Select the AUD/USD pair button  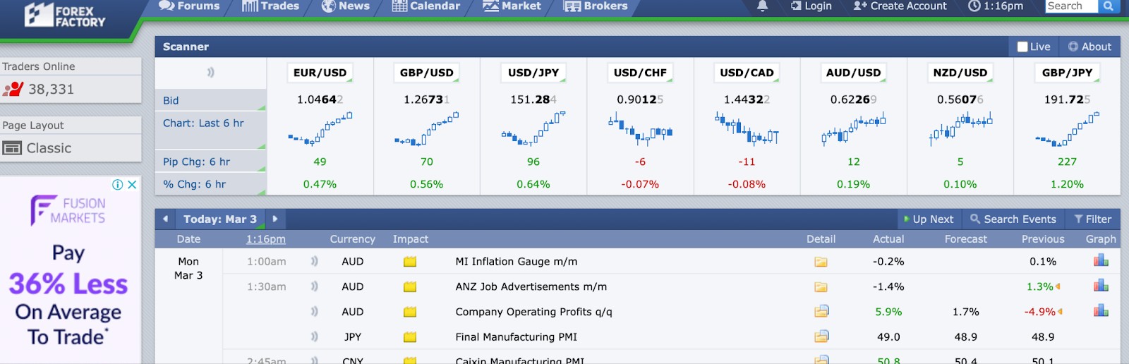[854, 73]
